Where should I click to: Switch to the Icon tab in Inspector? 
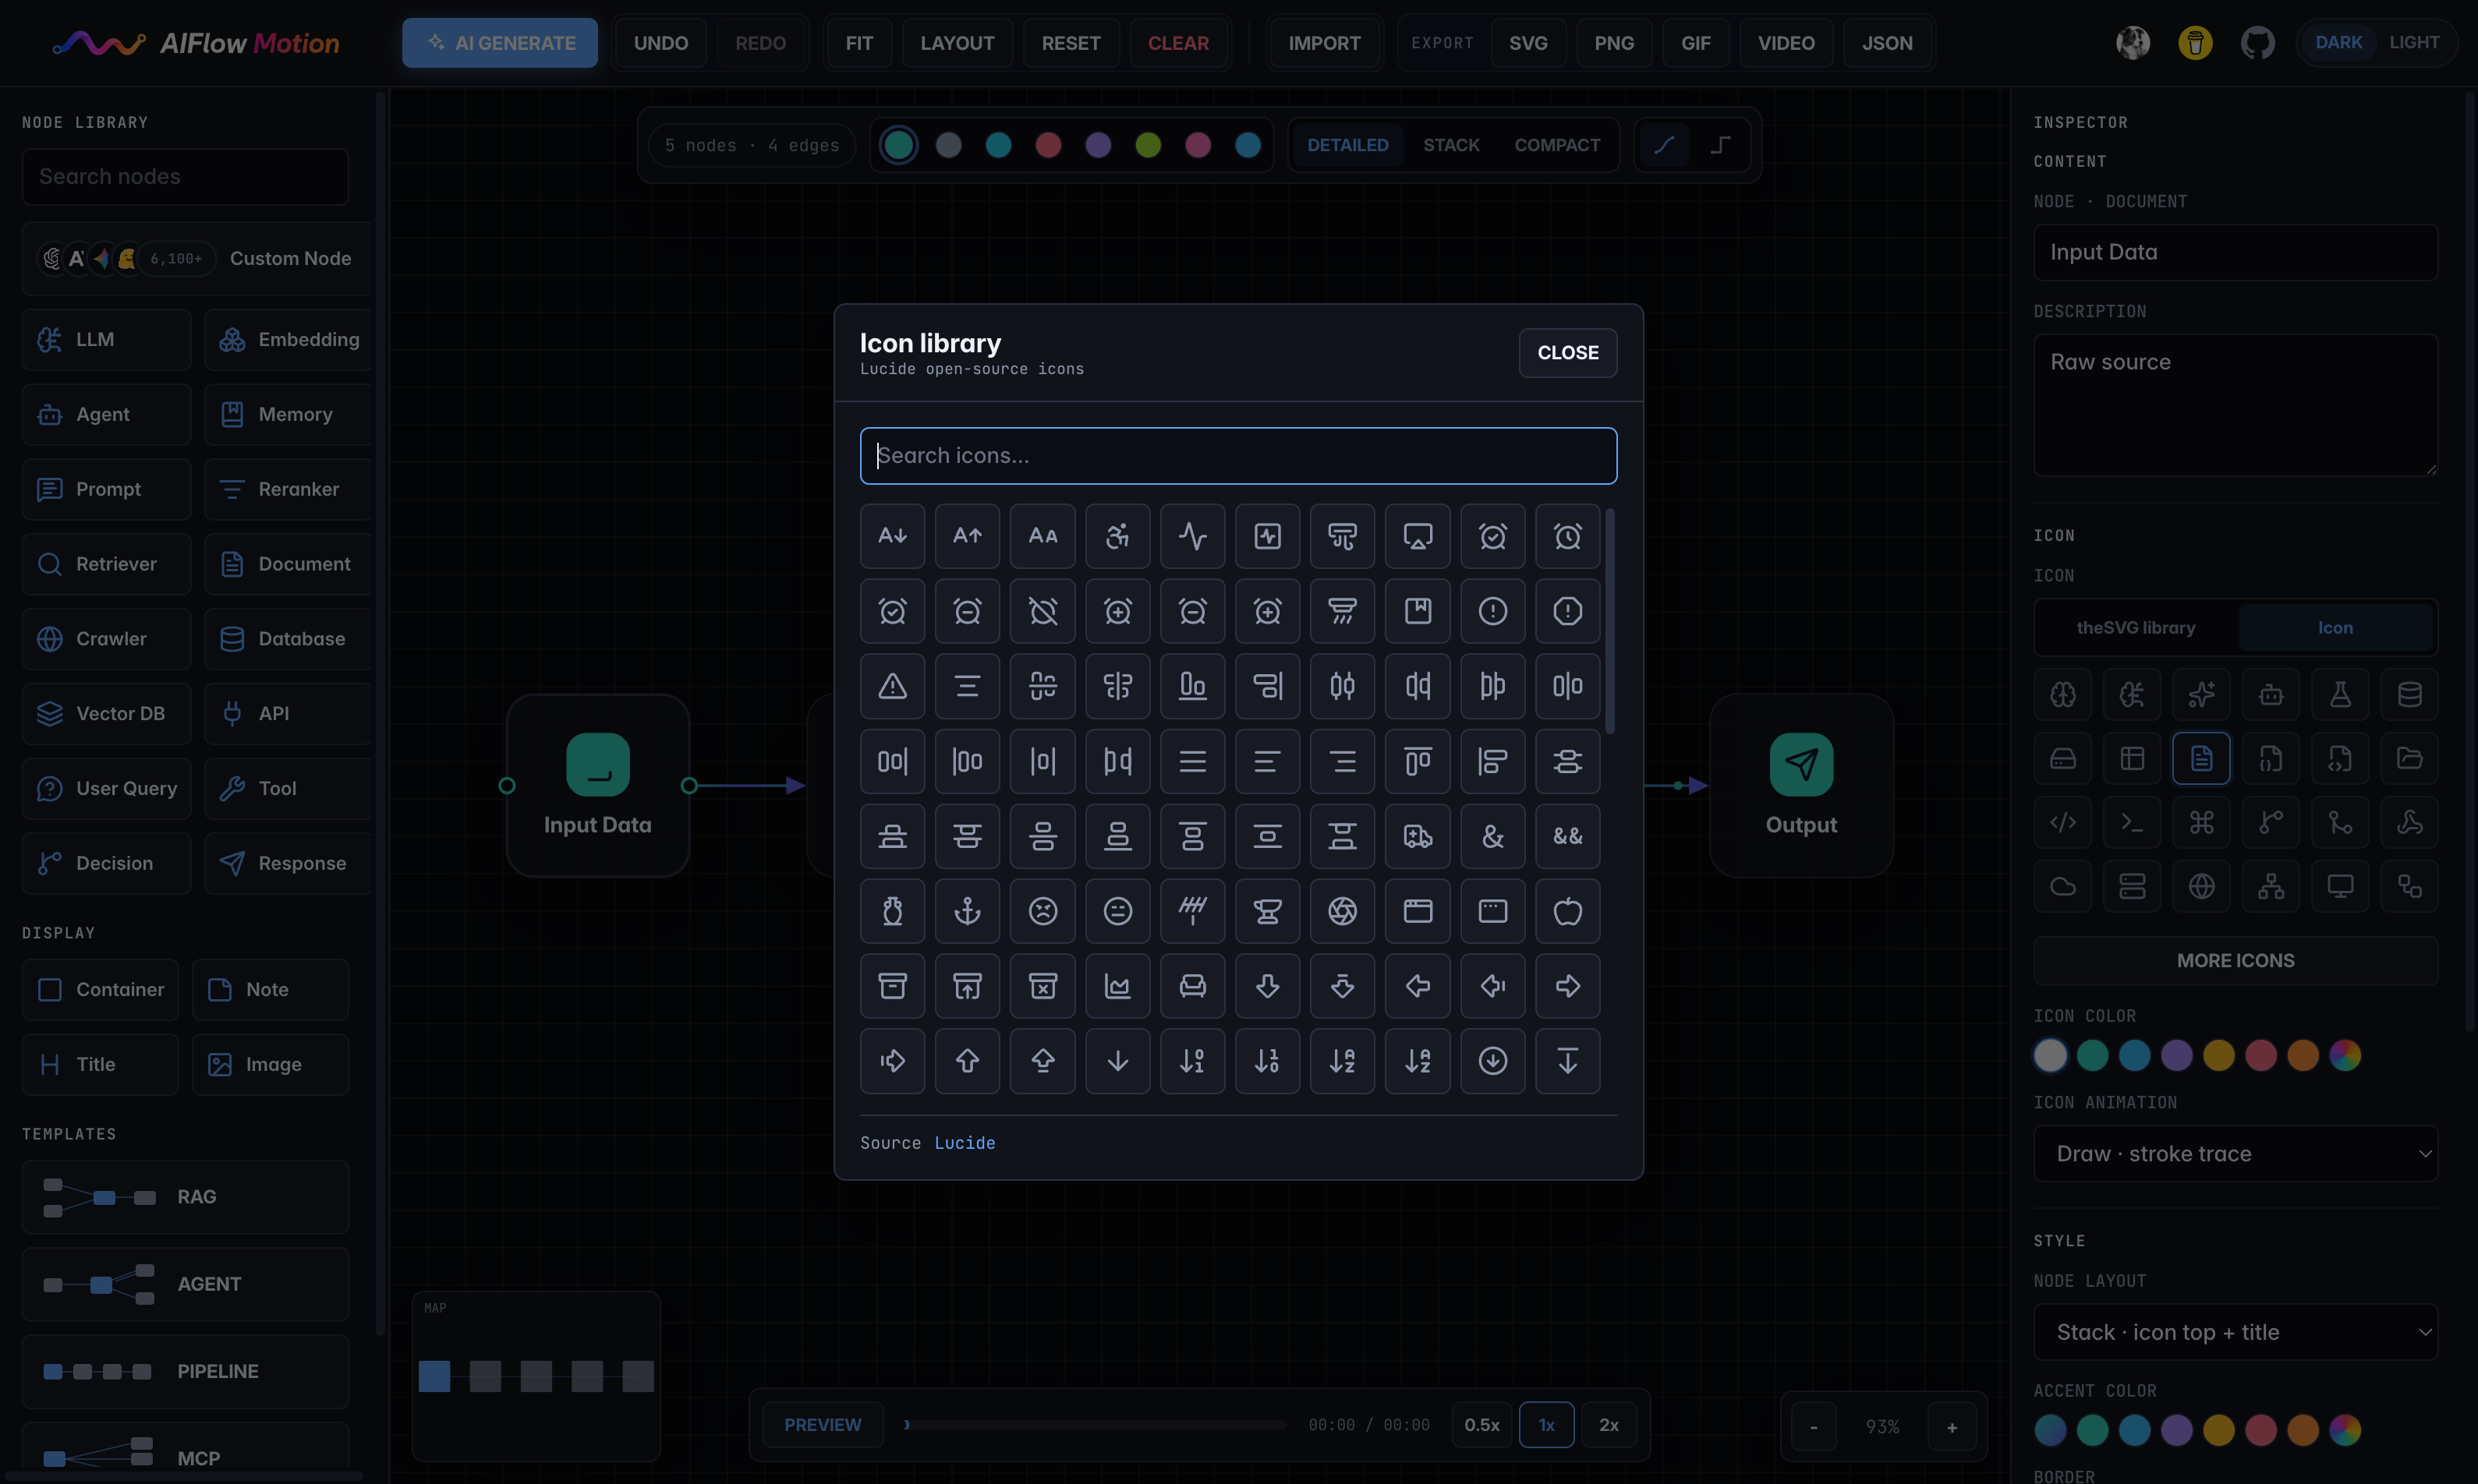click(2335, 627)
